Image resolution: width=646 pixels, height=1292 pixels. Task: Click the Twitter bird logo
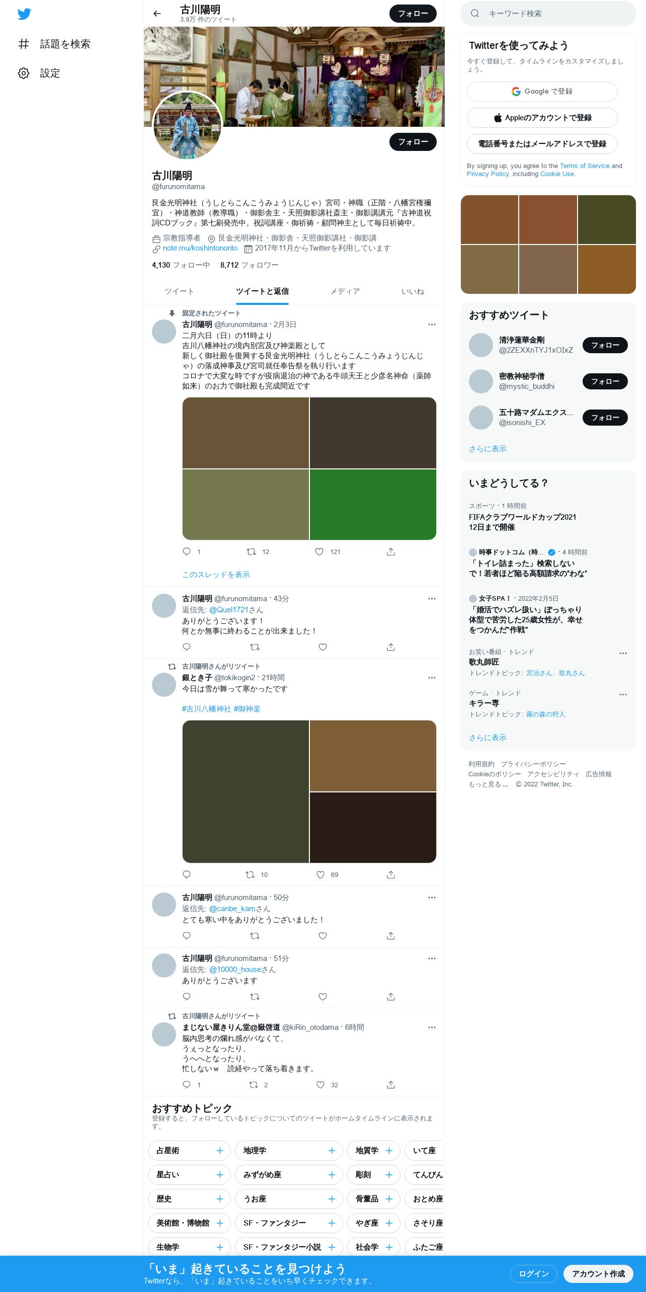coord(24,14)
